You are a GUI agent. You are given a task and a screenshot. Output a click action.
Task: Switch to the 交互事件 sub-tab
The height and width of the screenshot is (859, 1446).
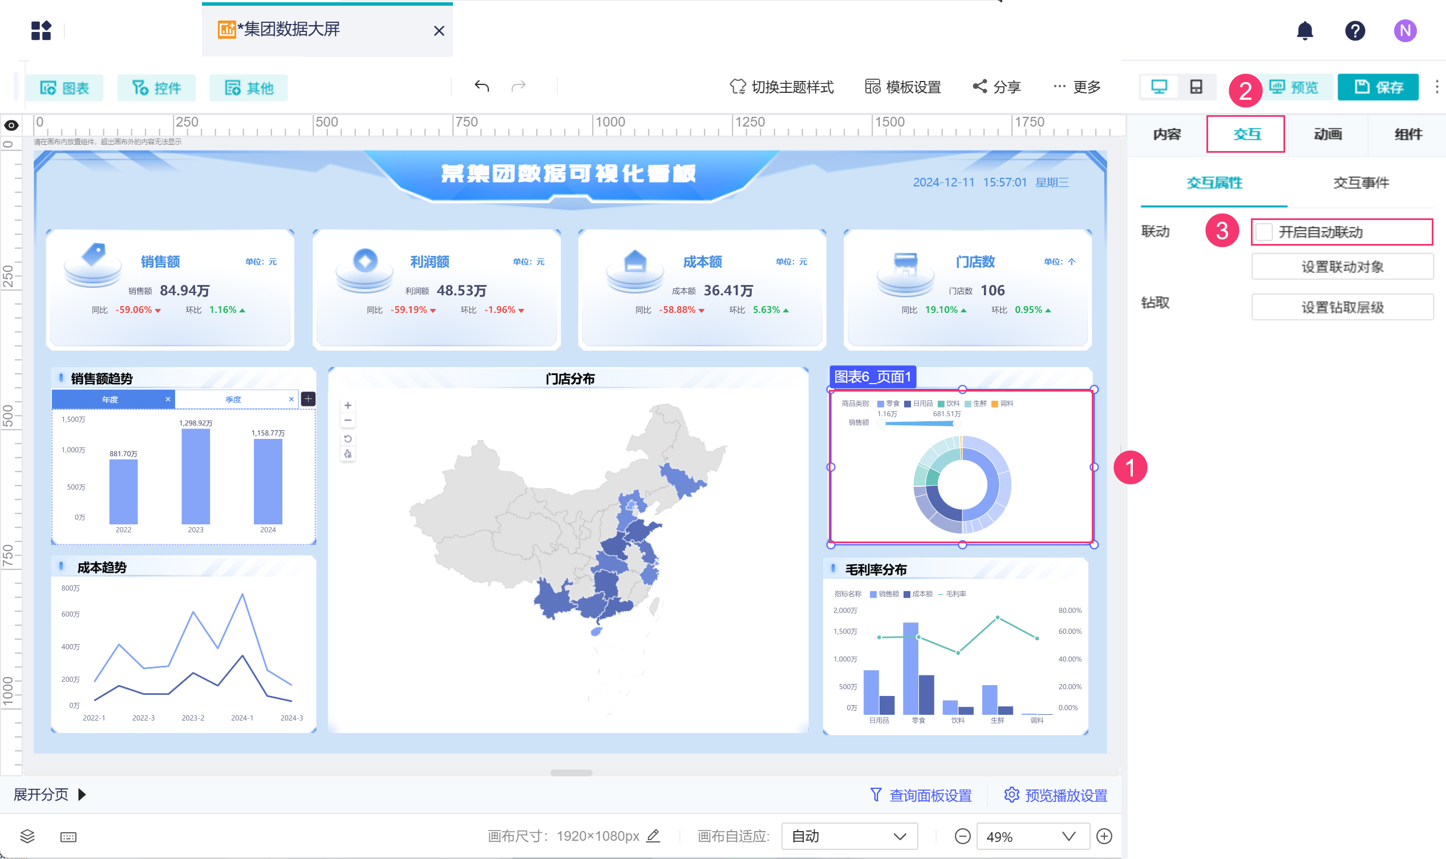click(x=1360, y=183)
